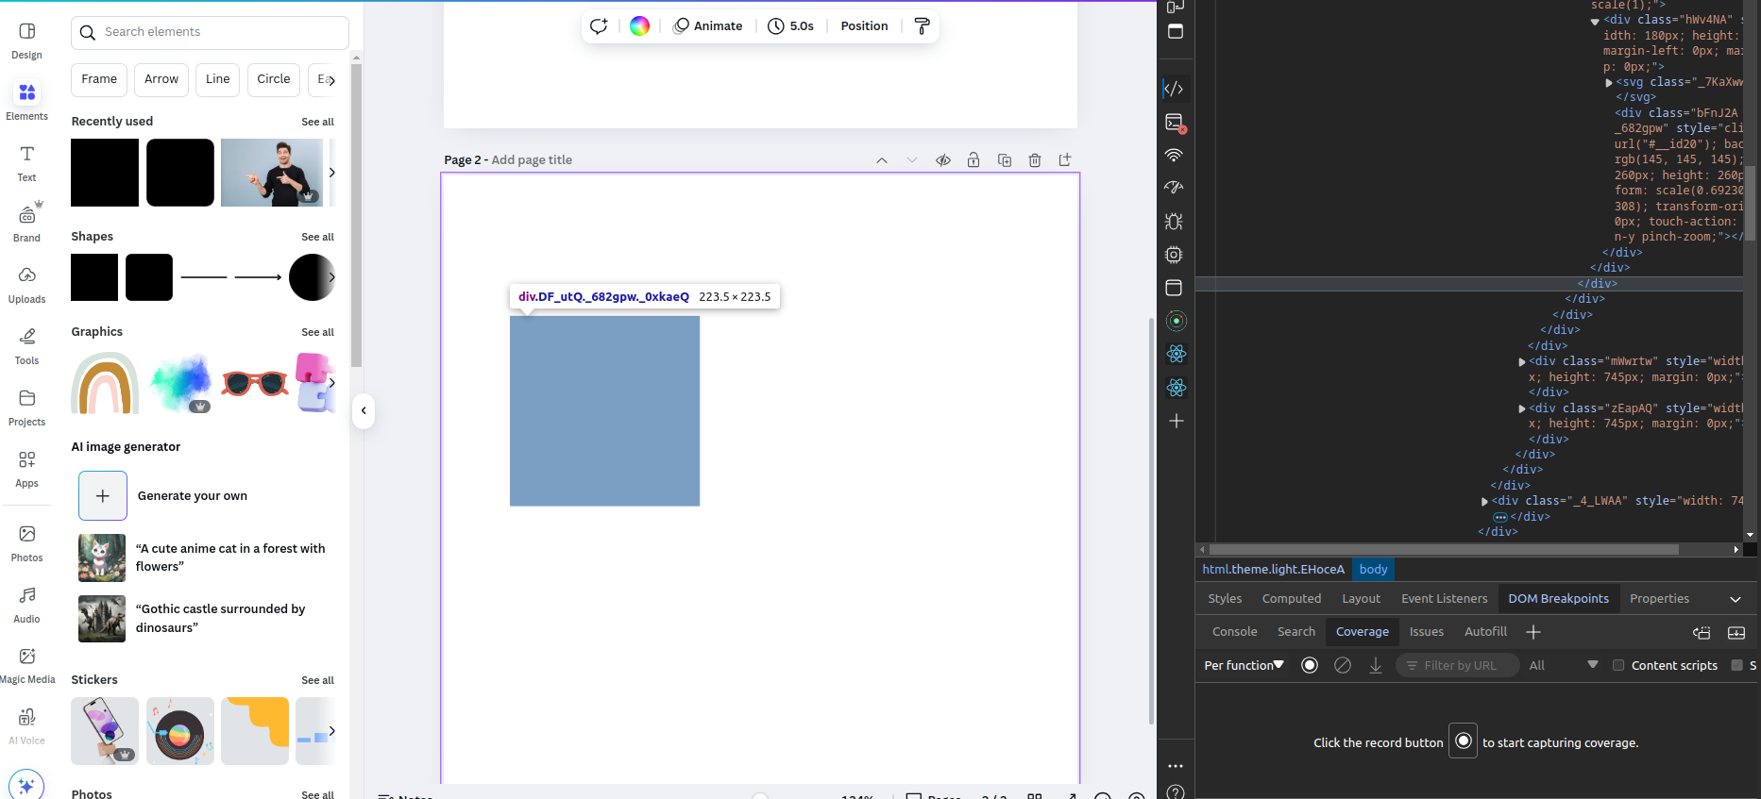Expand the div class zEapAQ node

pos(1522,408)
